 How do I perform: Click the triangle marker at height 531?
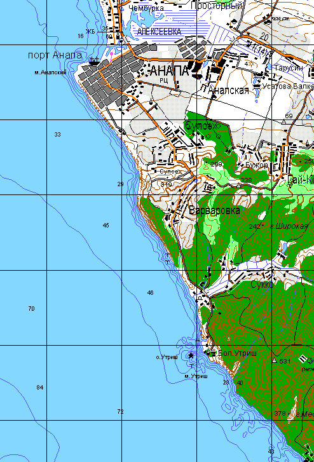274,360
